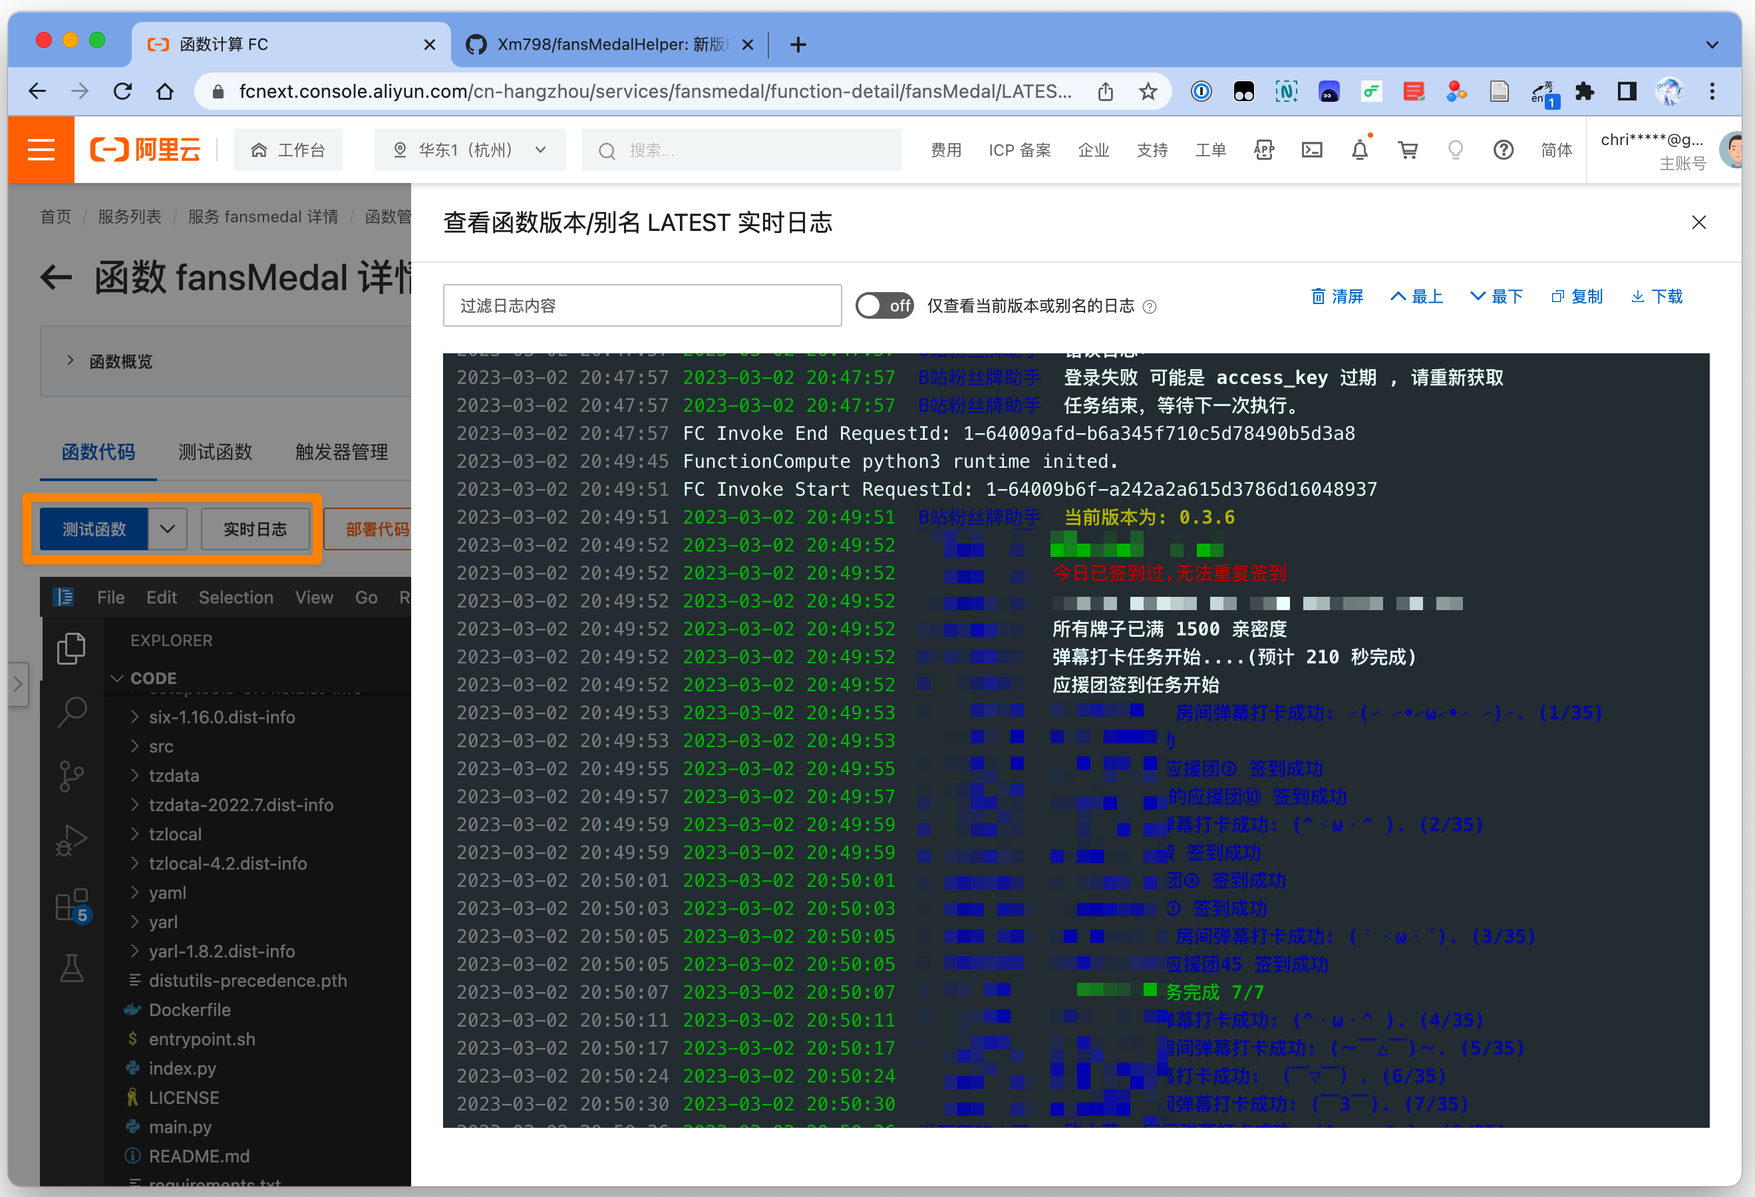Open the source control icon in sidebar
Viewport: 1755px width, 1197px height.
(x=72, y=776)
